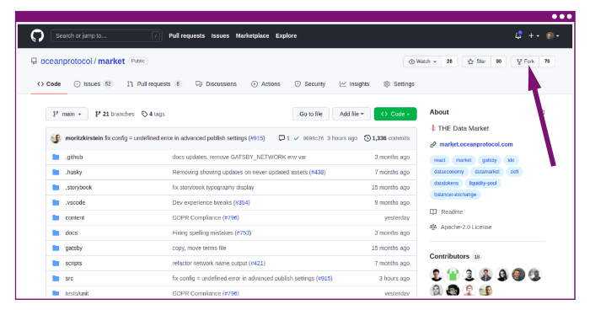Open the .vscode folder

pos(75,202)
